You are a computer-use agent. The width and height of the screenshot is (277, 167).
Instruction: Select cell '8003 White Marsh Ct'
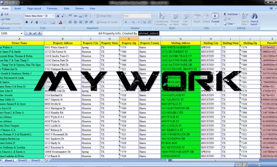(x=63, y=47)
